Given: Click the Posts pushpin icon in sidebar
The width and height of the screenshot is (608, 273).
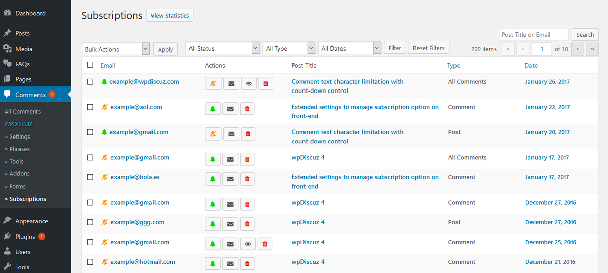Looking at the screenshot, I should pyautogui.click(x=7, y=33).
